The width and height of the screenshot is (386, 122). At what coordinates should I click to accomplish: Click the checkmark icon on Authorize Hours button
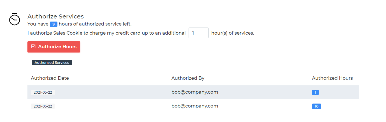[33, 46]
